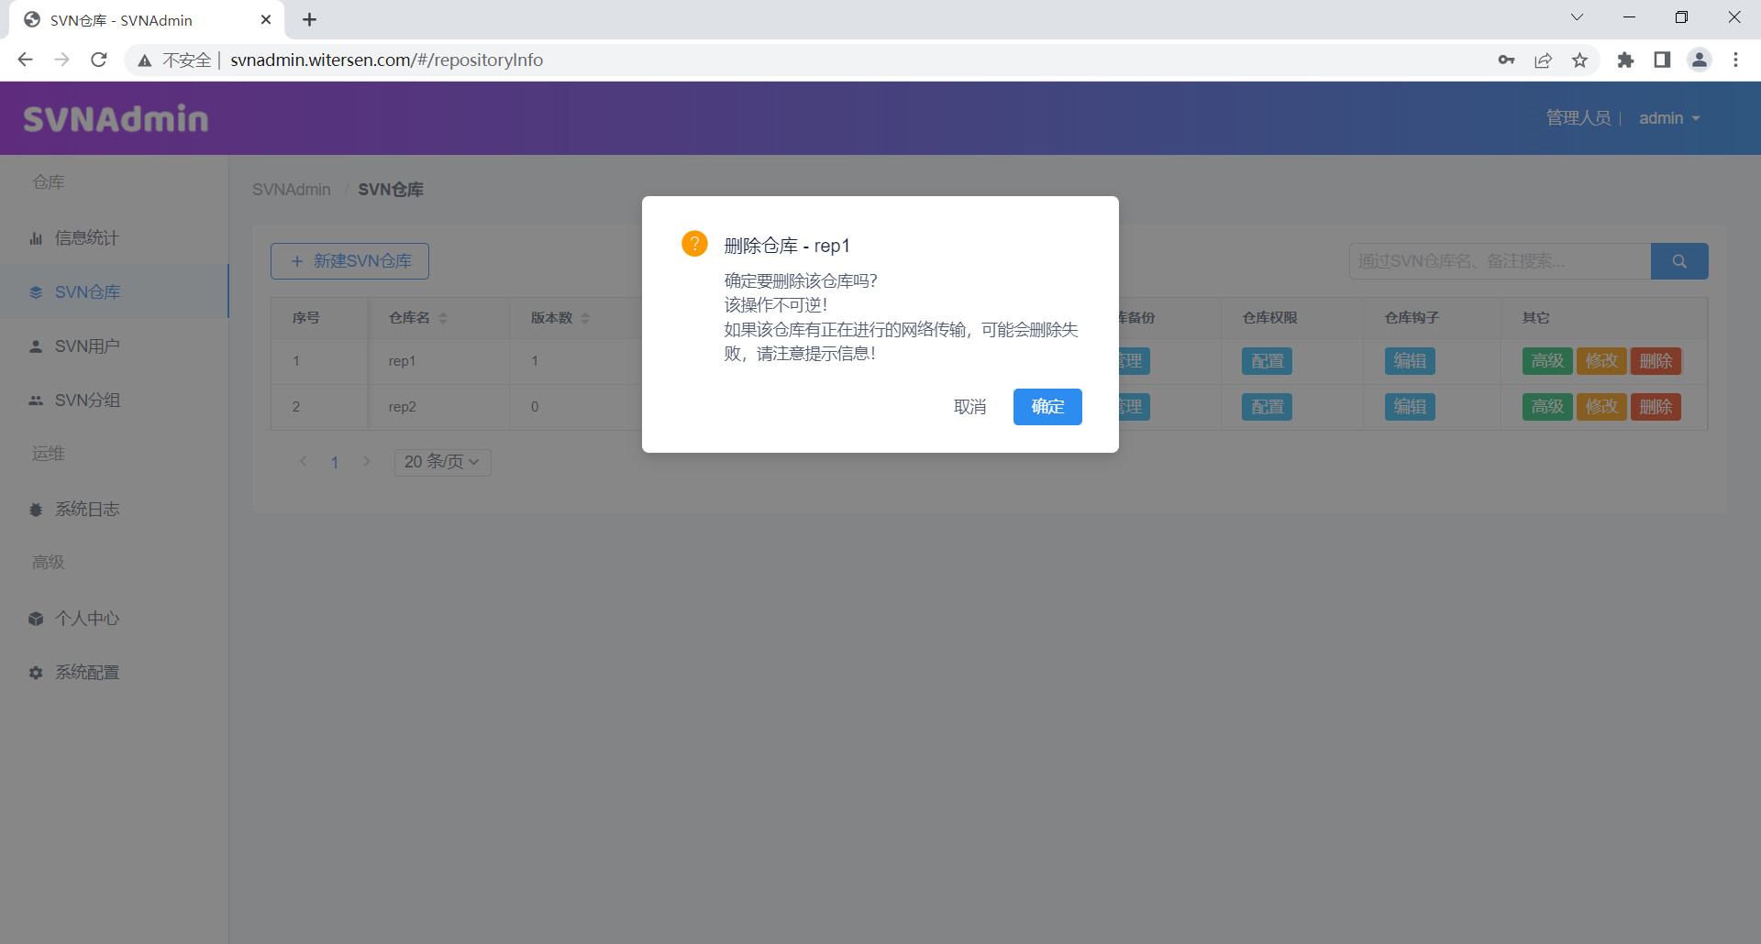Open Chrome three-dot menu
This screenshot has height=944, width=1761.
point(1735,60)
